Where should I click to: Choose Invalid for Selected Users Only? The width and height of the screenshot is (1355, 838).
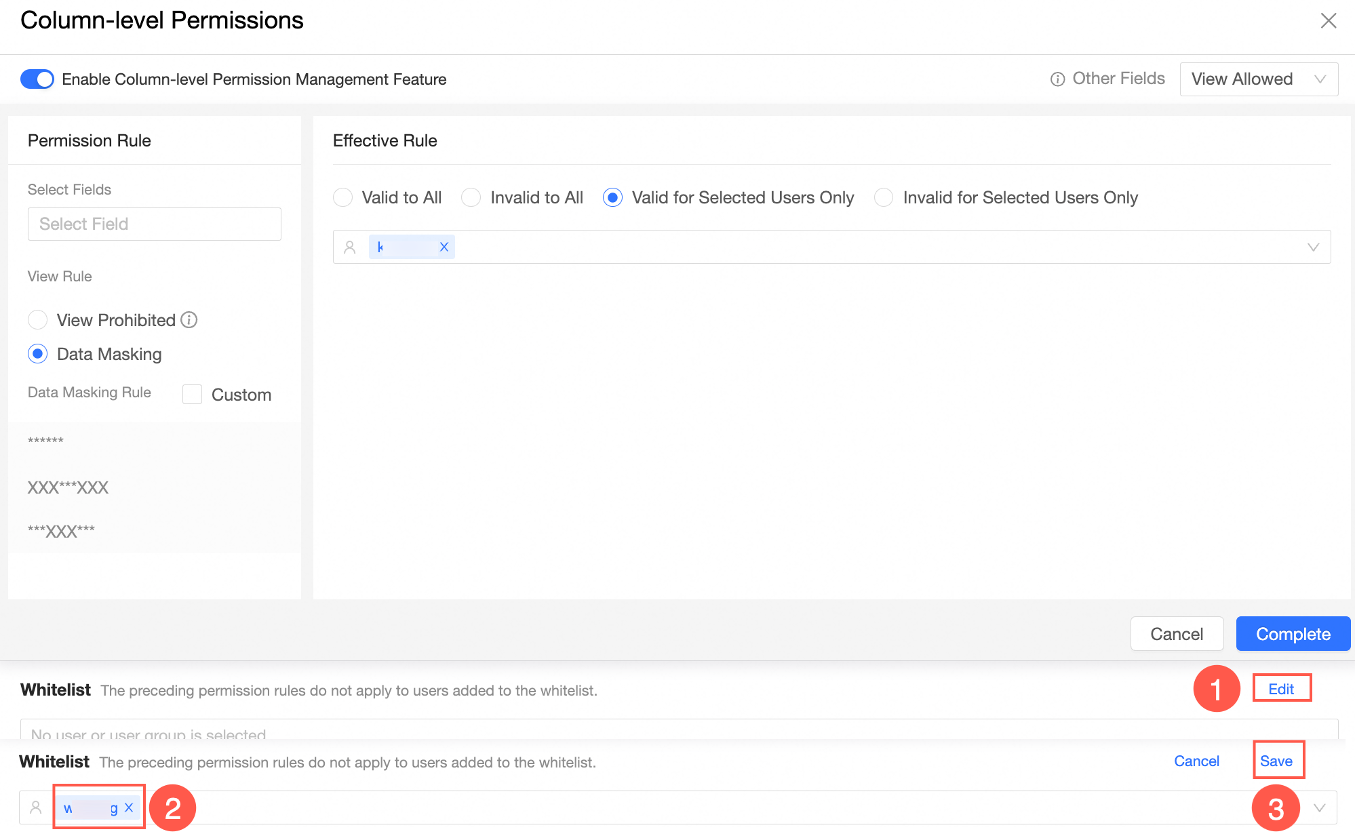[x=884, y=197]
